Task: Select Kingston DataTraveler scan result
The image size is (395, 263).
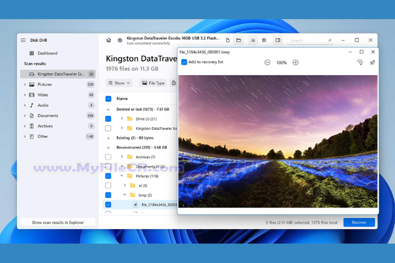Action: pos(58,74)
